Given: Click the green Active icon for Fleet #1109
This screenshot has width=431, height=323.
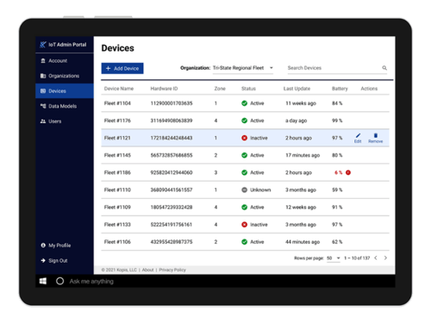Looking at the screenshot, I should point(244,208).
